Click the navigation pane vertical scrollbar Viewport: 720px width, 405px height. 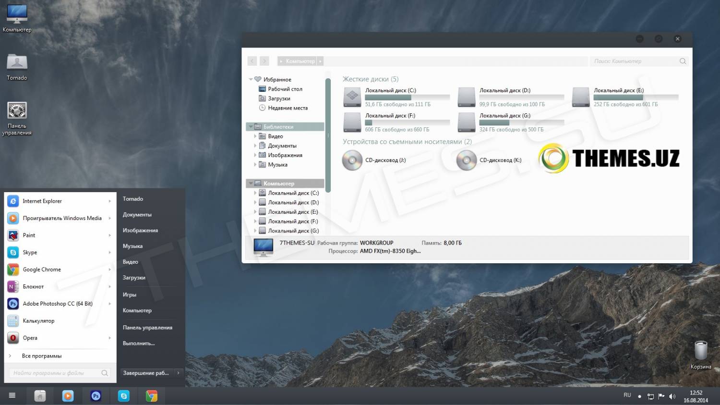(328, 135)
